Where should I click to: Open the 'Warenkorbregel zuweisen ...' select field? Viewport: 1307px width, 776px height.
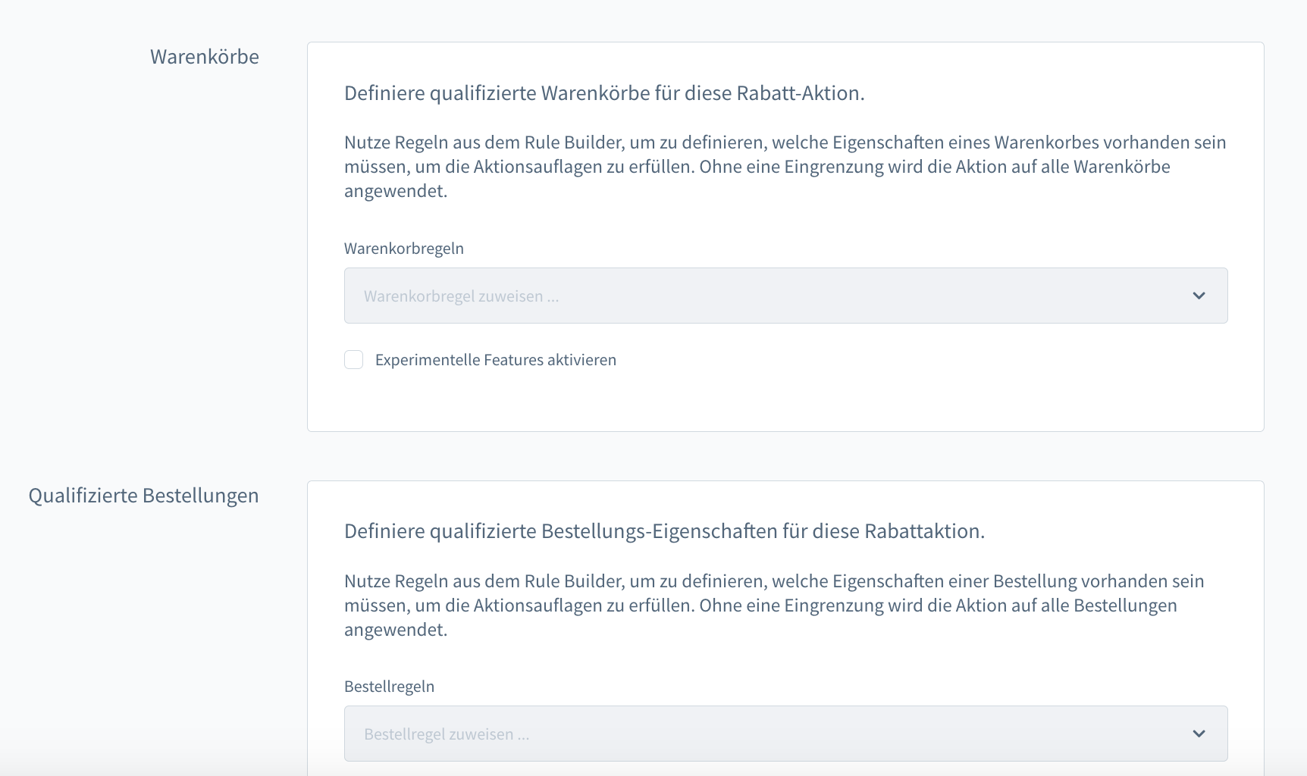tap(758, 296)
